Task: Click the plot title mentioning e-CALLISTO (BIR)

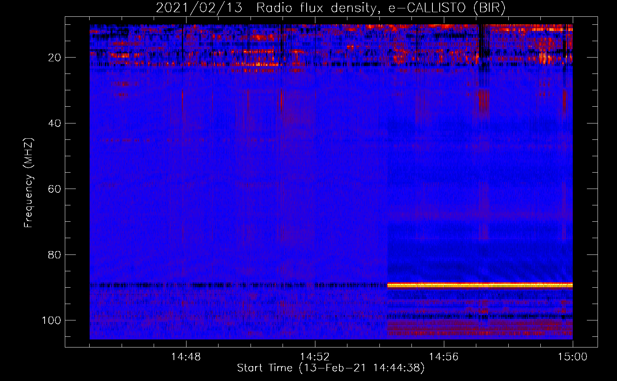Action: 331,8
